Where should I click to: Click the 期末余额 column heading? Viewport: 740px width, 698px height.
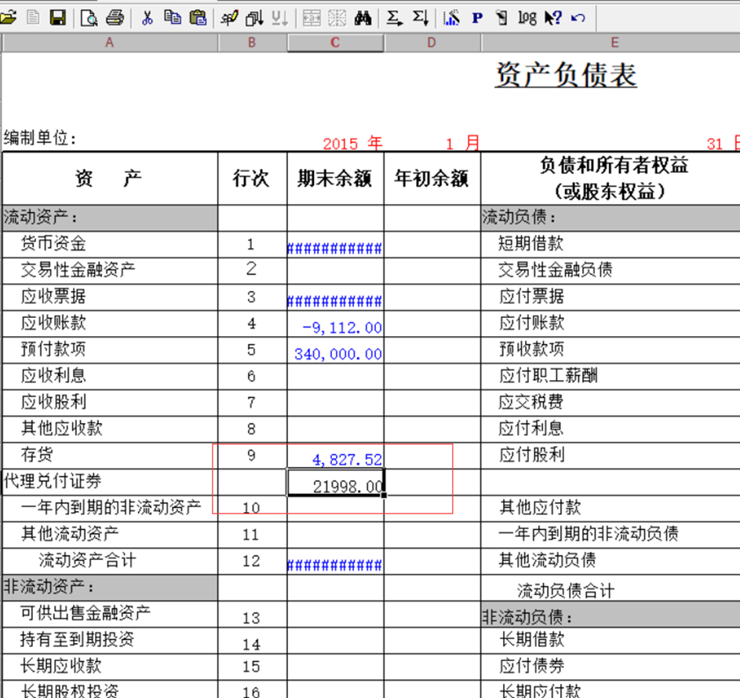[x=334, y=178]
